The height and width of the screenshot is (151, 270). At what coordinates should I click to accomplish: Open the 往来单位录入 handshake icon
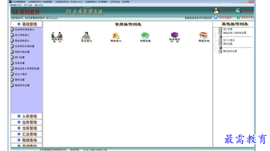[x=57, y=37]
